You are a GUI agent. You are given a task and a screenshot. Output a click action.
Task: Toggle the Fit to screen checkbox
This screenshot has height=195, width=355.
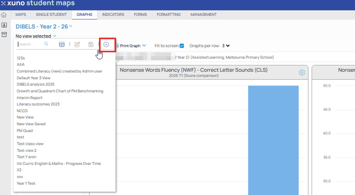tap(182, 46)
